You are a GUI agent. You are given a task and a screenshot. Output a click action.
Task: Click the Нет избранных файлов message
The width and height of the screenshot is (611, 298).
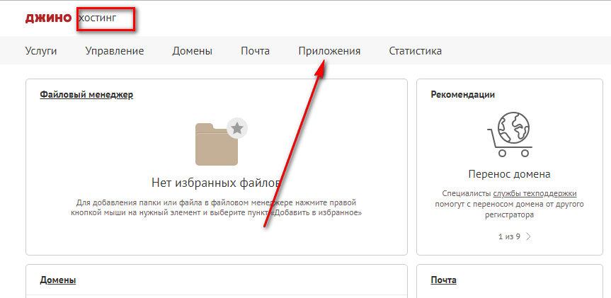(x=216, y=183)
